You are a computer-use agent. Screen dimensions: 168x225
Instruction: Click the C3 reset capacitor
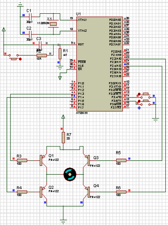(40, 45)
